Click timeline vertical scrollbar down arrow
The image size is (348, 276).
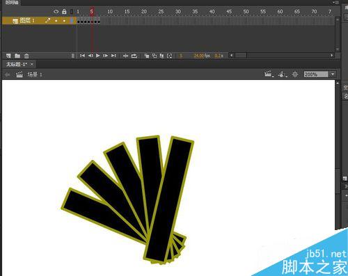coord(338,49)
